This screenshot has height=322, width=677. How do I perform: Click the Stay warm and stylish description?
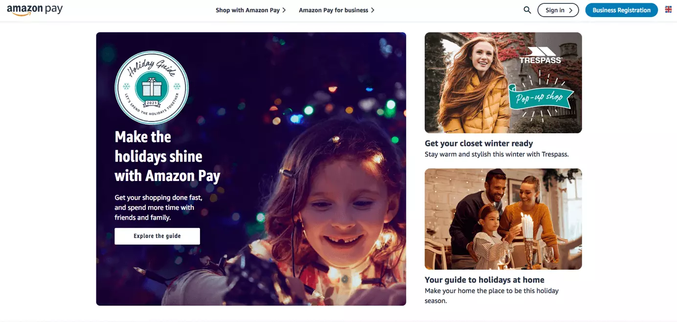(496, 154)
